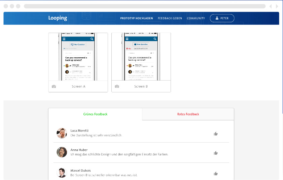Click the camera icon beside Screen A

coord(54,87)
